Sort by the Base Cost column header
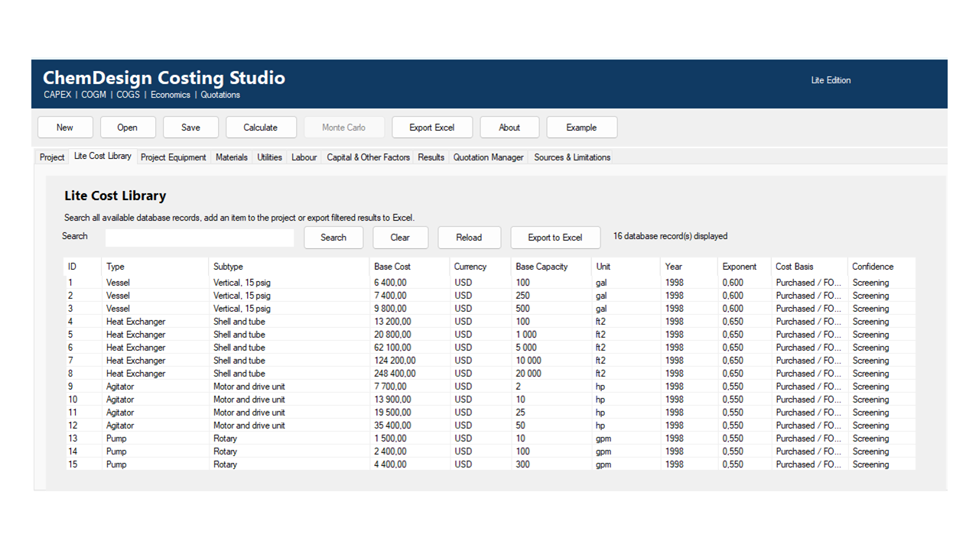Viewport: 979px width, 550px height. point(409,267)
